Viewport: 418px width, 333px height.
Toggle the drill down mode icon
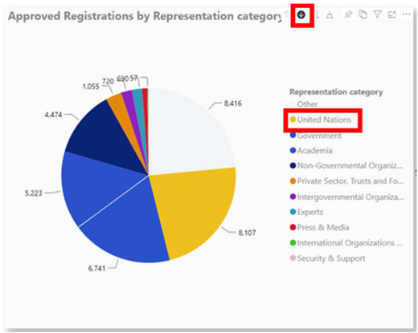[x=301, y=14]
